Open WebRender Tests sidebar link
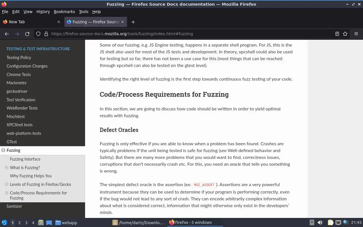The image size is (363, 227). tap(22, 108)
